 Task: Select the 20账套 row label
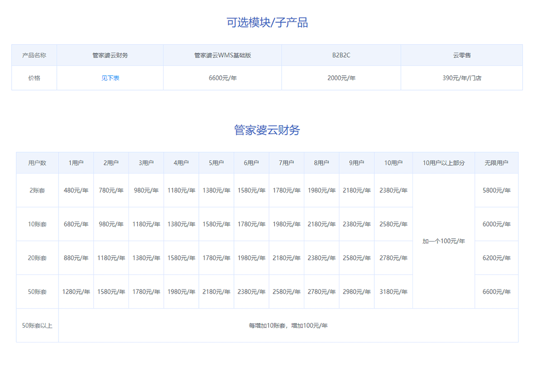[x=37, y=258]
